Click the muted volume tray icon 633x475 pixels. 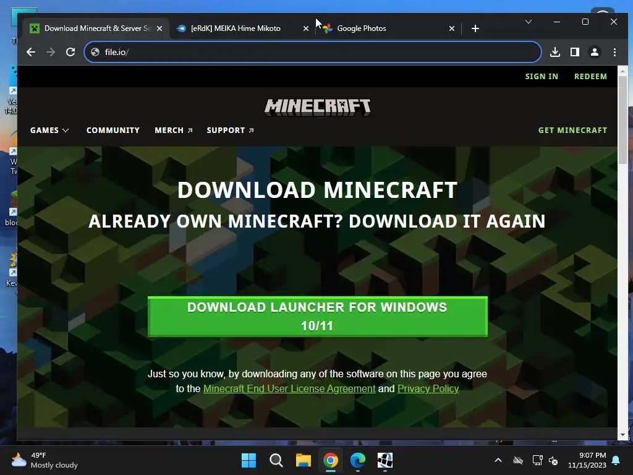pos(553,460)
